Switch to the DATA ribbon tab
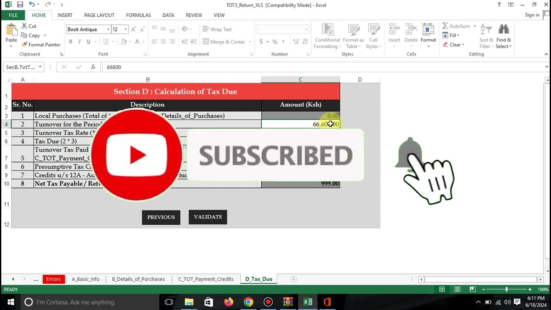 click(x=168, y=15)
